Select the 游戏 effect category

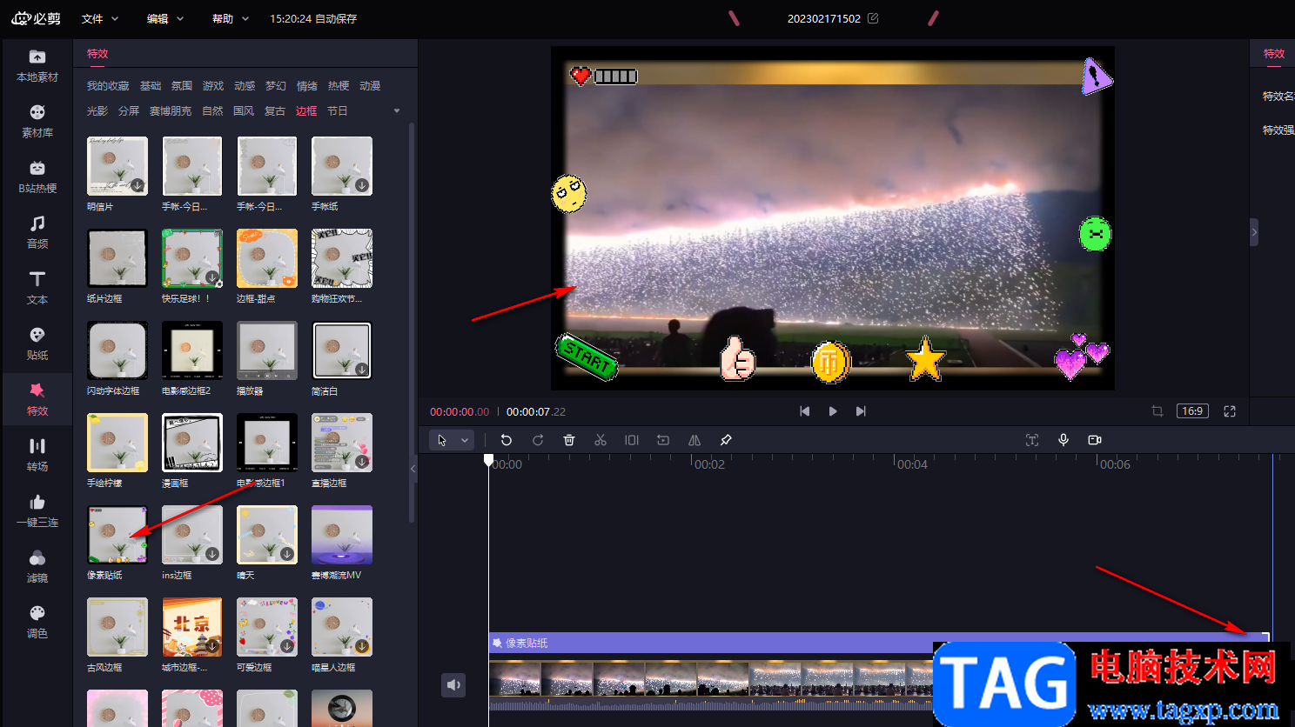click(213, 86)
